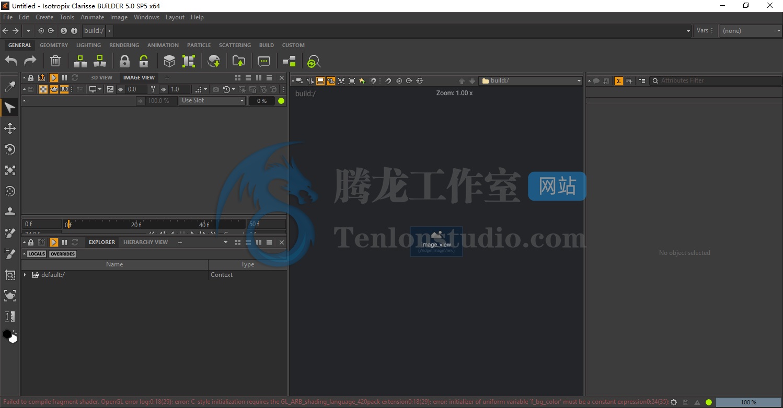
Task: Select the eyedropper tool in left toolbar
Action: pos(10,87)
